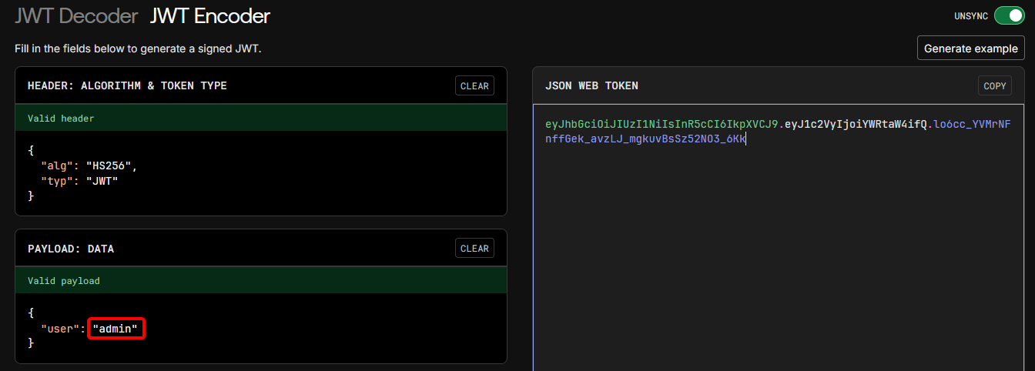This screenshot has height=371, width=1035.
Task: Click the "admin" value in payload
Action: [x=116, y=329]
